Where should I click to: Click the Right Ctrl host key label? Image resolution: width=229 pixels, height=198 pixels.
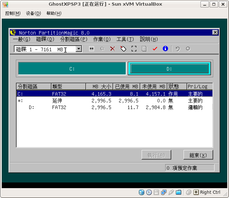[x=210, y=192]
